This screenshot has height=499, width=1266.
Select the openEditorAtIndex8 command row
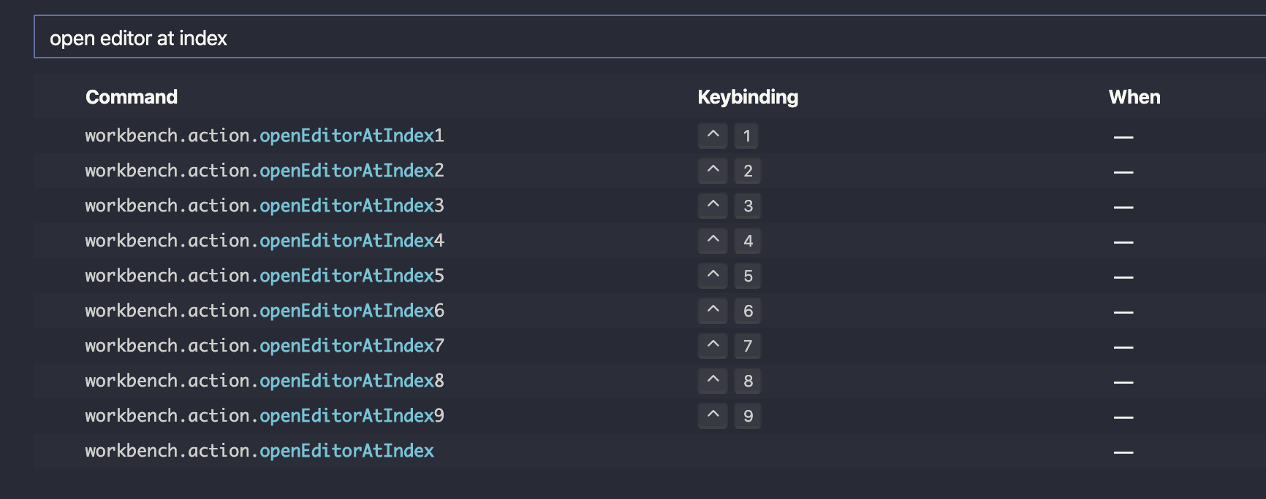[265, 381]
